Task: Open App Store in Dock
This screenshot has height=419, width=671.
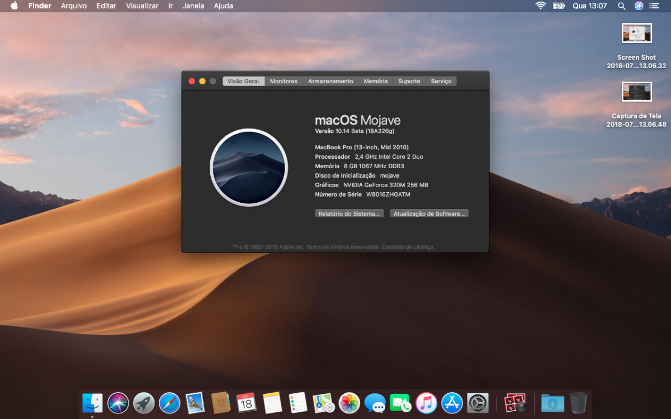Action: click(x=452, y=403)
